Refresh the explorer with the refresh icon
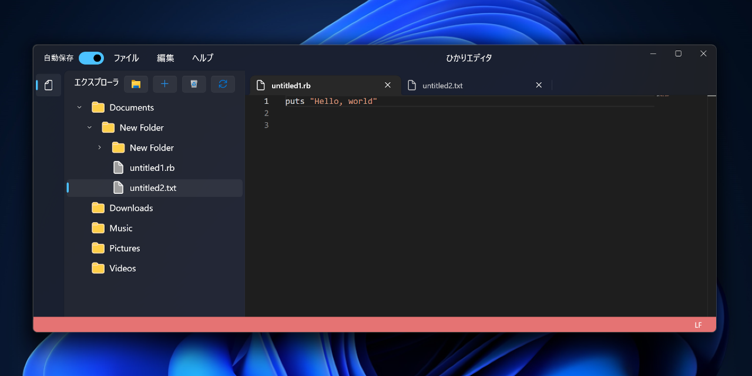This screenshot has width=752, height=376. pyautogui.click(x=223, y=84)
